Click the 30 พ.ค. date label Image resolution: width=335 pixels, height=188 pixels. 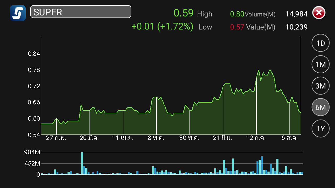point(189,138)
